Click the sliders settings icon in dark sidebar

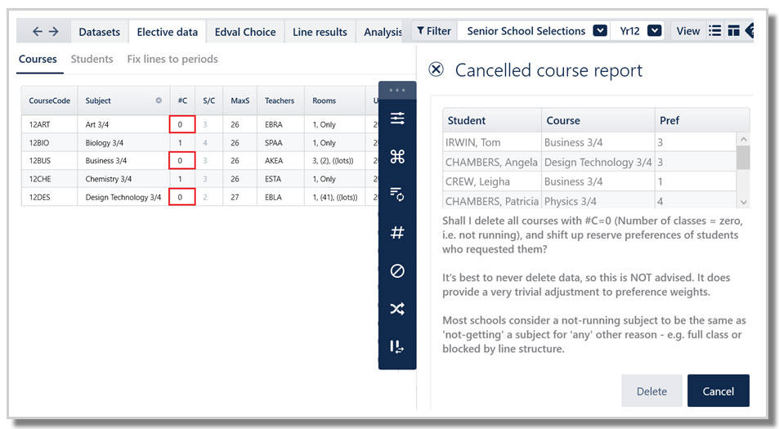click(397, 118)
